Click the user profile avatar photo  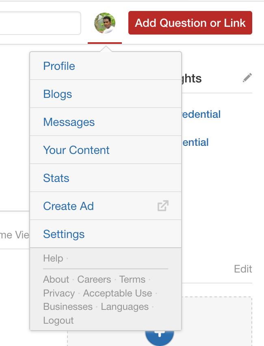105,23
